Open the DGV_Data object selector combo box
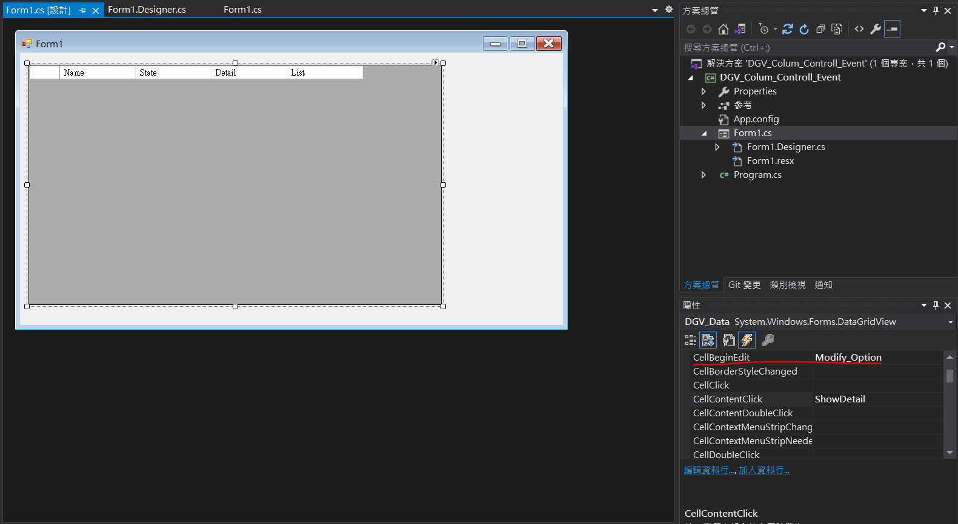 click(x=818, y=322)
